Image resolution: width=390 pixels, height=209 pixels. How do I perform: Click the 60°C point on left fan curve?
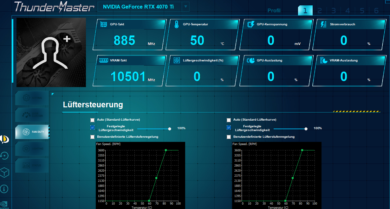pos(149,201)
